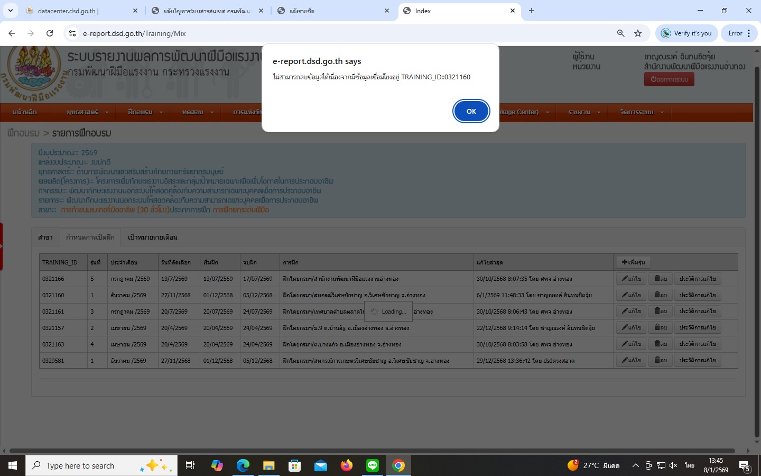The width and height of the screenshot is (761, 476).
Task: Reload the page with the refresh icon
Action: (50, 33)
